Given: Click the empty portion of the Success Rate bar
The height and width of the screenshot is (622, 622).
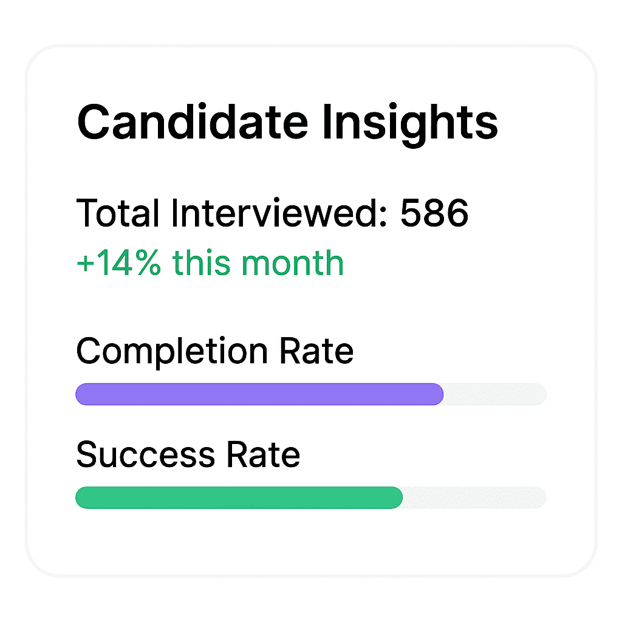Looking at the screenshot, I should pyautogui.click(x=474, y=497).
